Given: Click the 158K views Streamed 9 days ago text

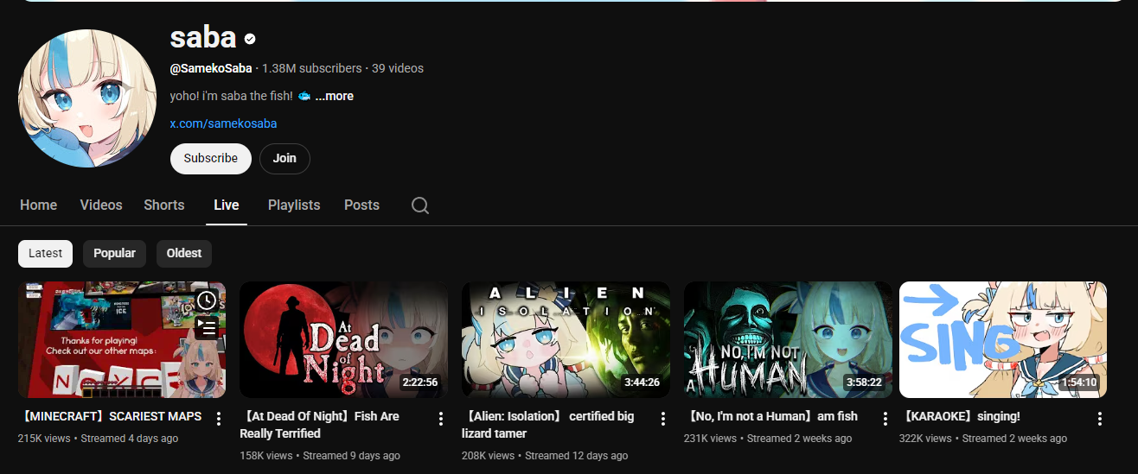Looking at the screenshot, I should pyautogui.click(x=320, y=455).
